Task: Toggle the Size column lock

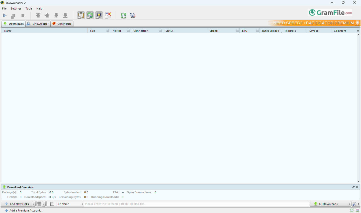Action: 108,30
